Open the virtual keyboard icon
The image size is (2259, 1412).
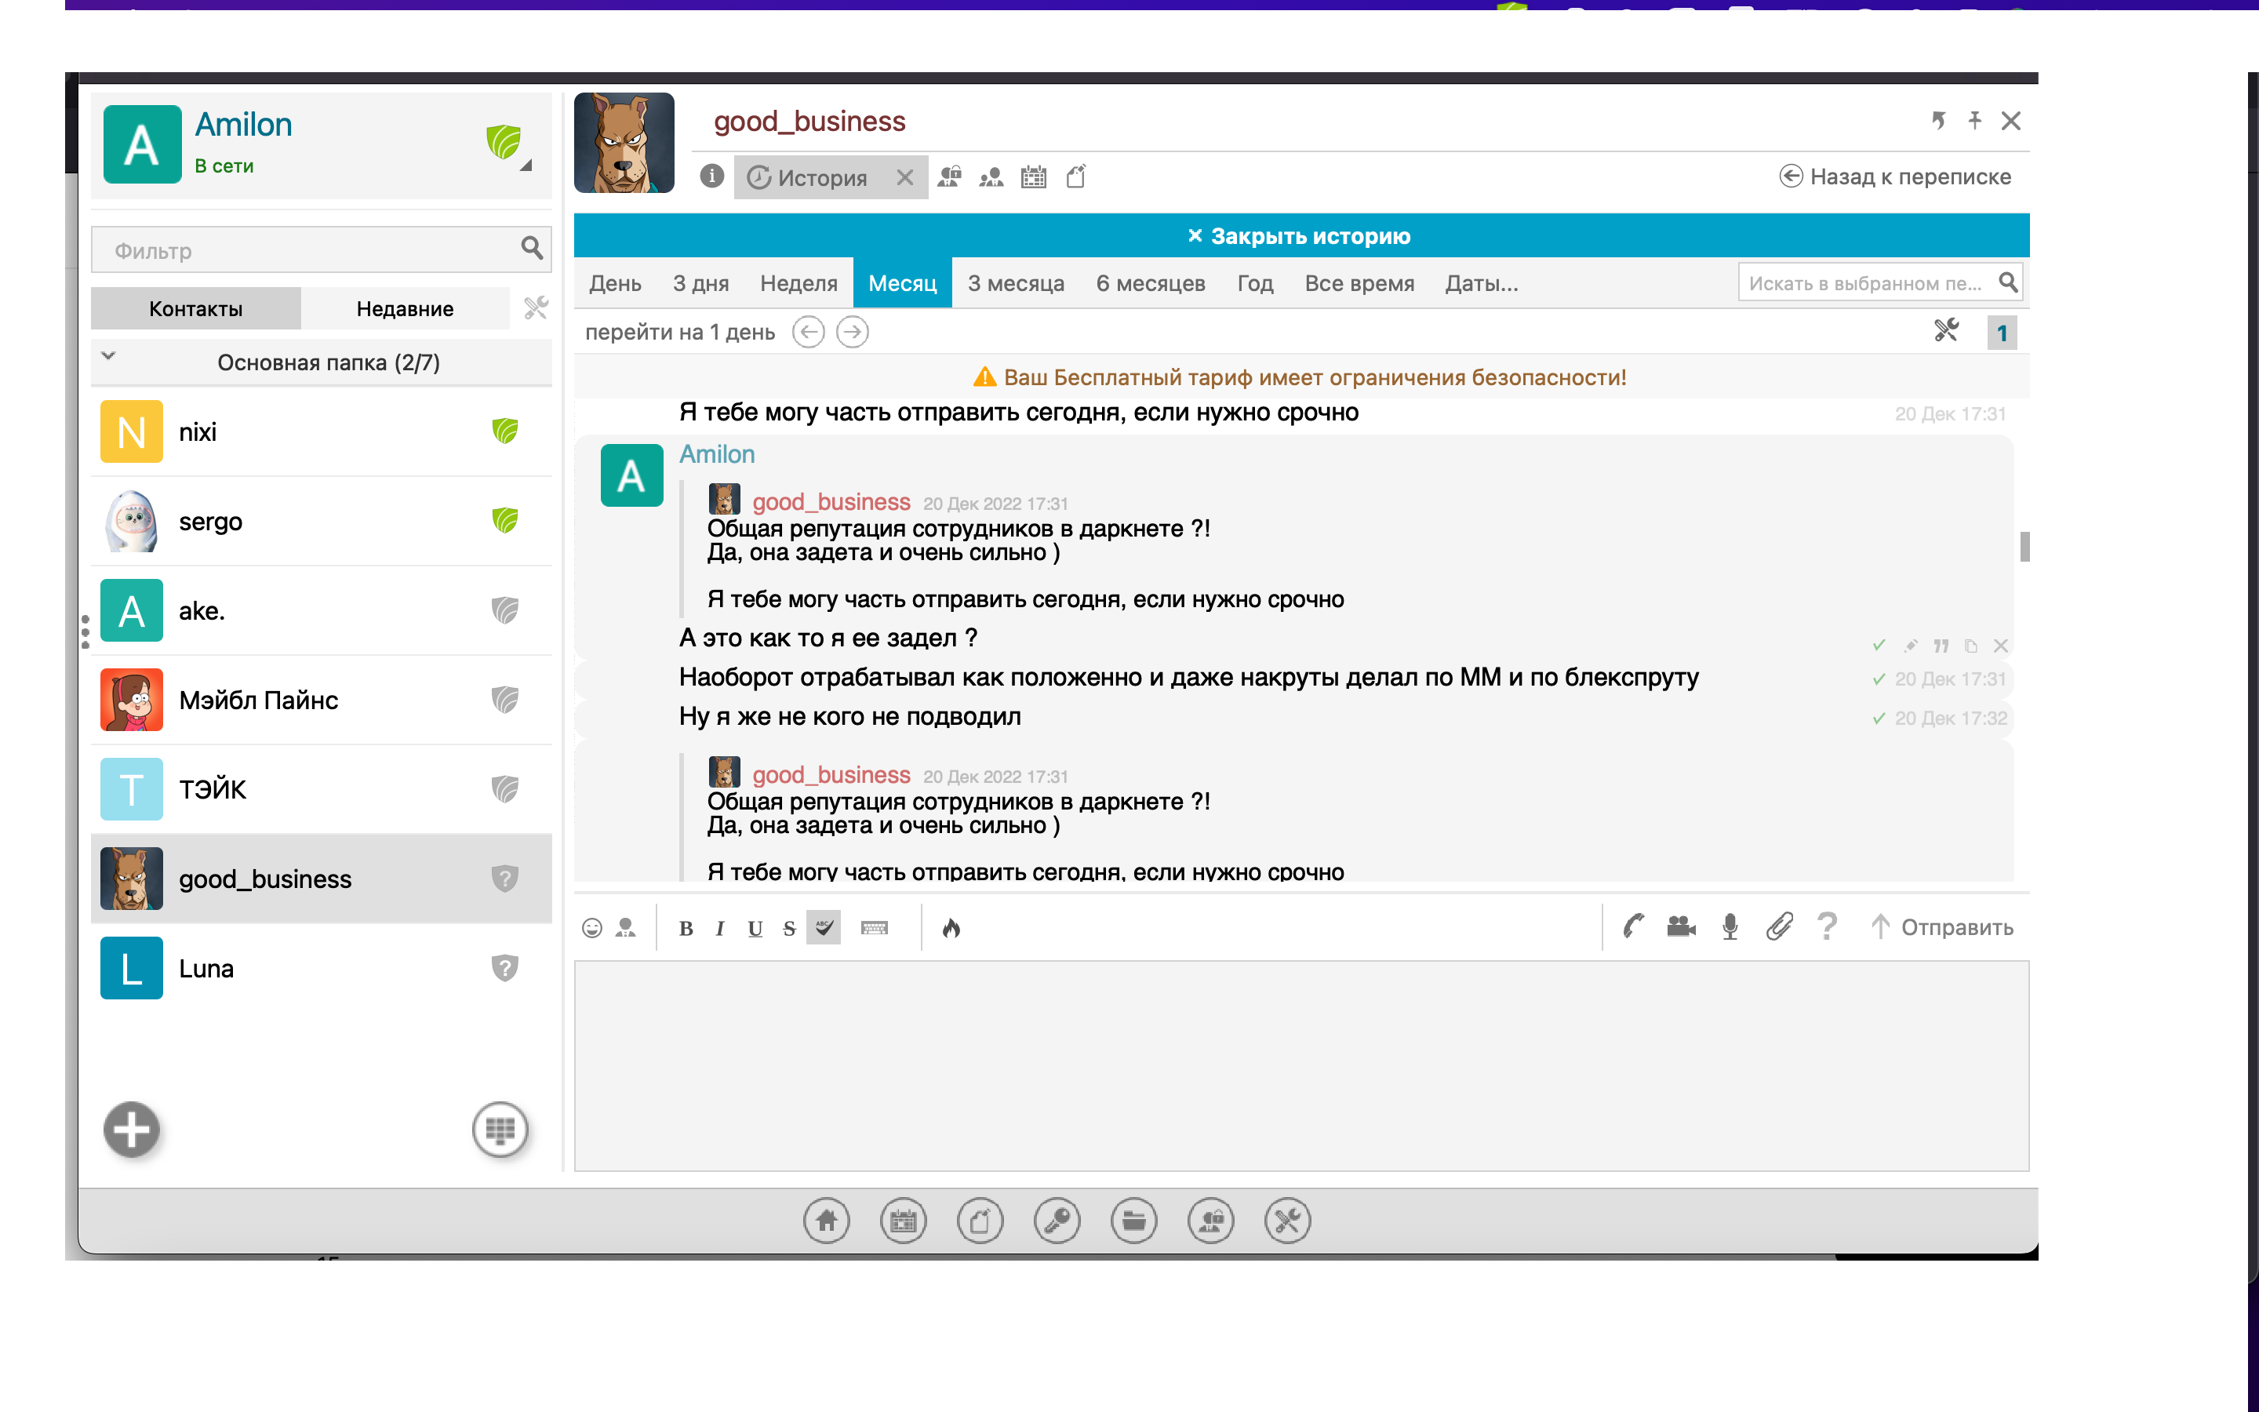(875, 927)
